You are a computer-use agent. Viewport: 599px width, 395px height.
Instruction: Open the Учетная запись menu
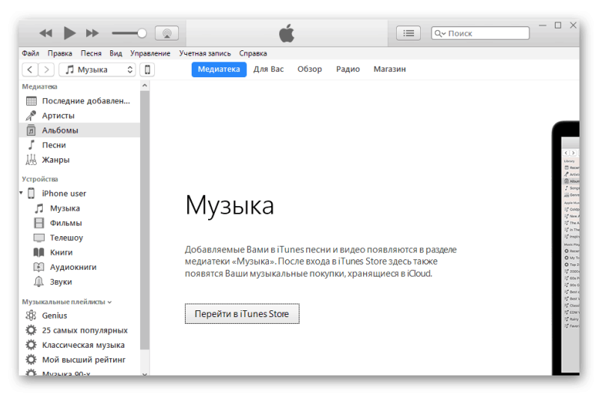coord(205,53)
